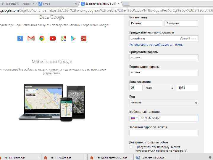Image resolution: width=213 pixels, height=160 pixels.
Task: Click the Google Maps icon
Action: tap(63, 39)
